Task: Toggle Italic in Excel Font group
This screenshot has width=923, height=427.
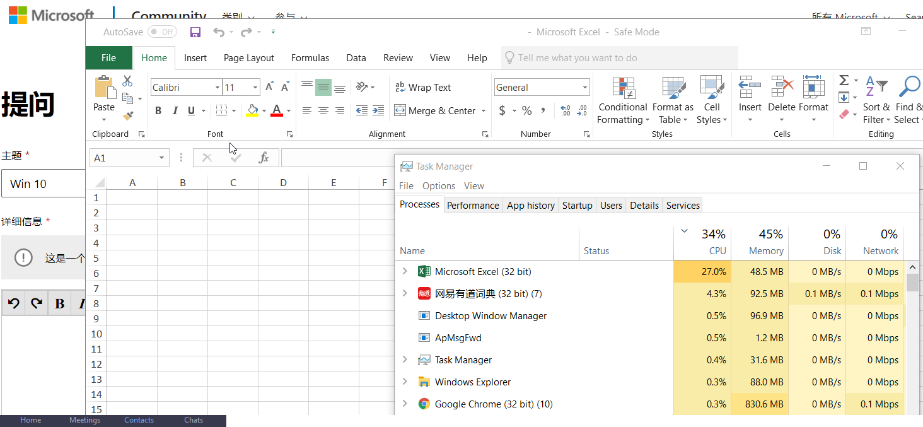Action: pyautogui.click(x=175, y=110)
